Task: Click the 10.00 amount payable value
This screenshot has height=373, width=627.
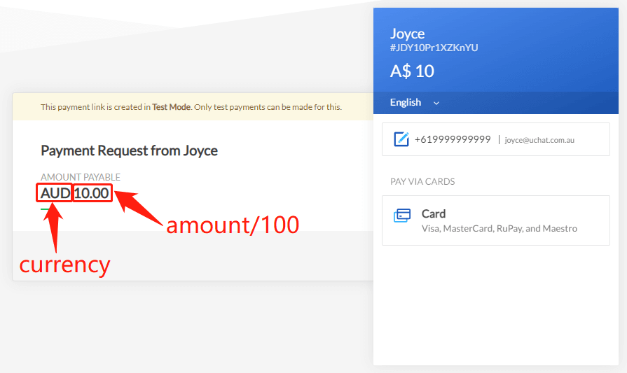Action: coord(92,193)
